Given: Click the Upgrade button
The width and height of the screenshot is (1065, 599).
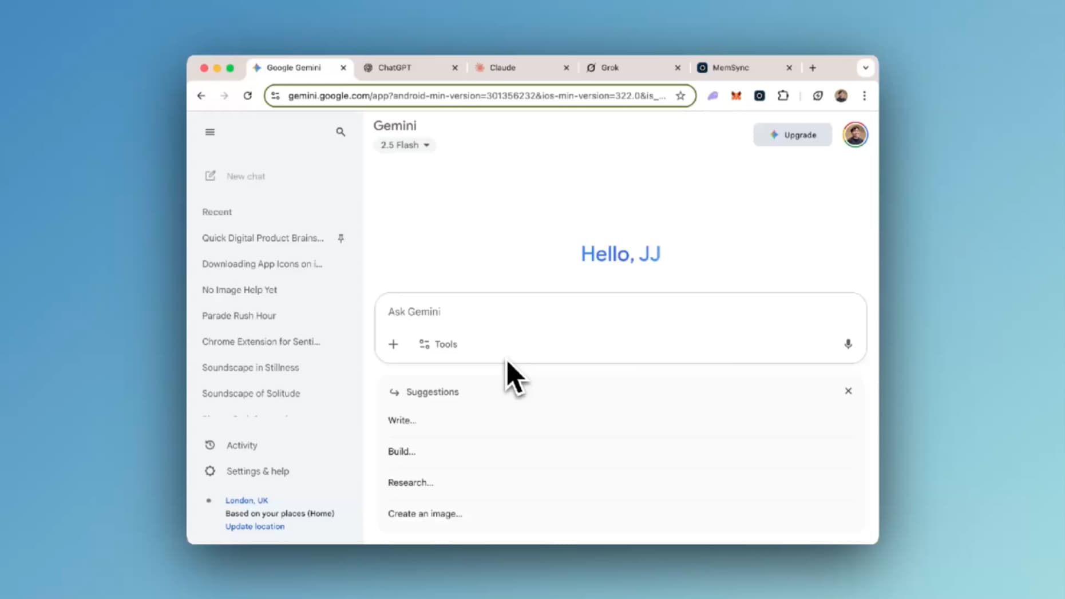Looking at the screenshot, I should 793,135.
